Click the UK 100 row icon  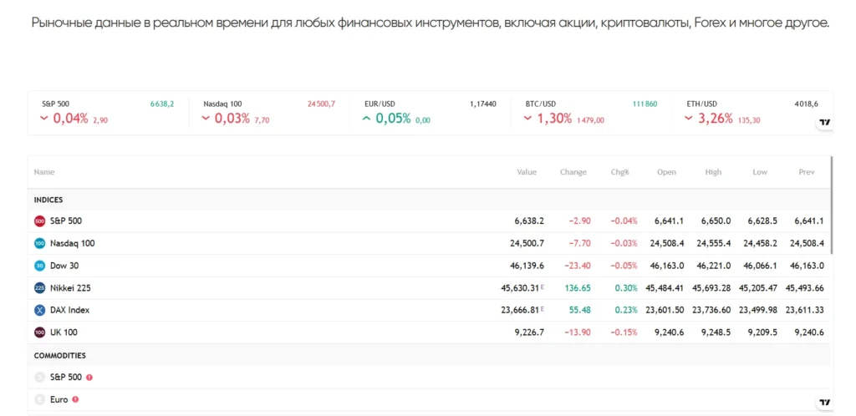point(39,332)
